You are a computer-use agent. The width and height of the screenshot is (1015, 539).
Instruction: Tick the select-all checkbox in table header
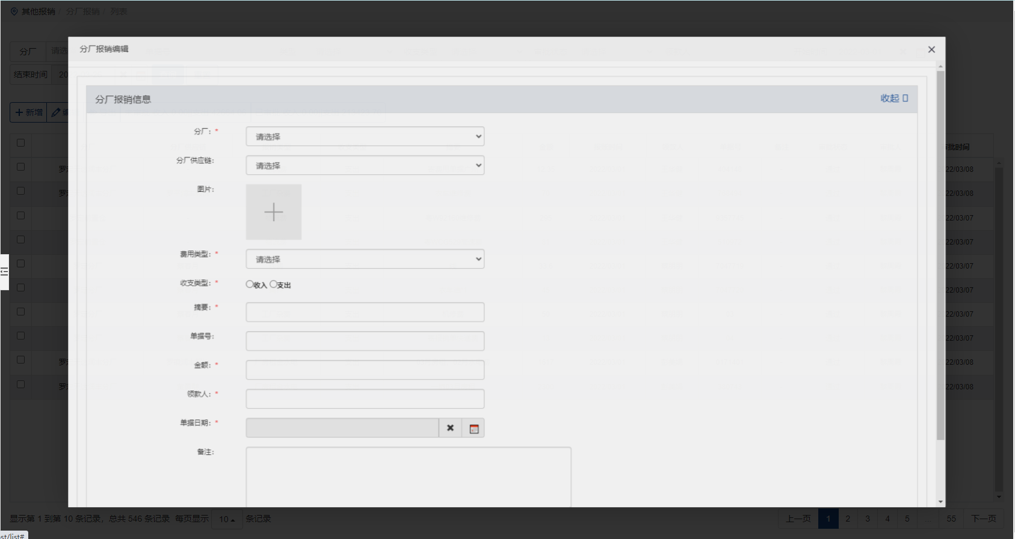[x=21, y=143]
